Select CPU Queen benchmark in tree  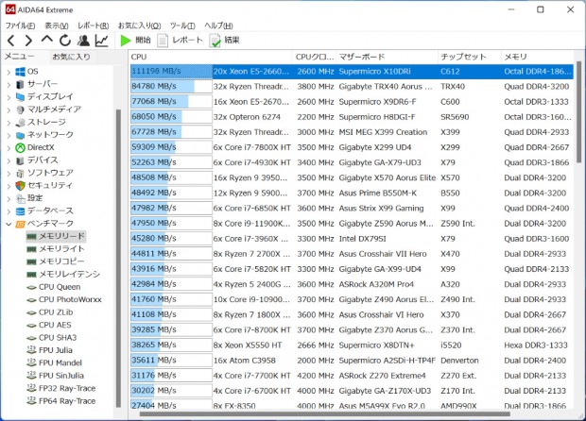click(59, 287)
